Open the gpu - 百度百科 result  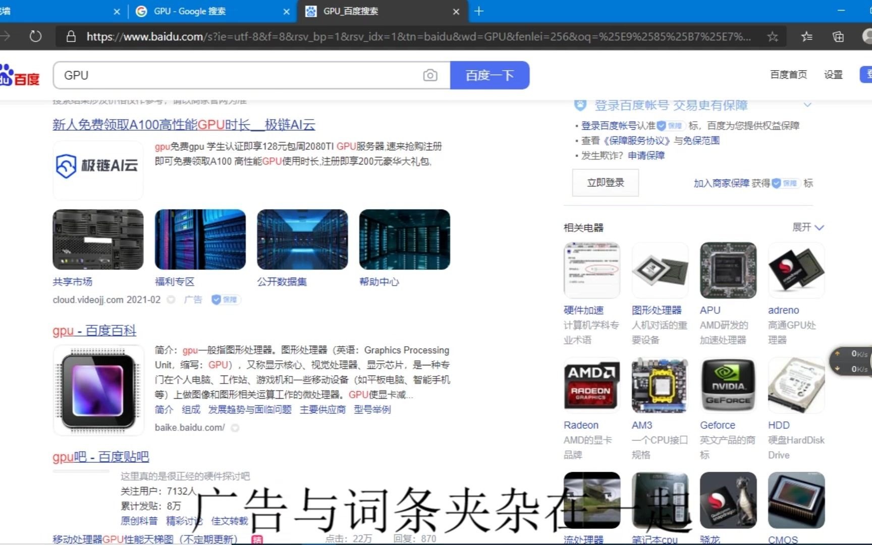click(94, 331)
